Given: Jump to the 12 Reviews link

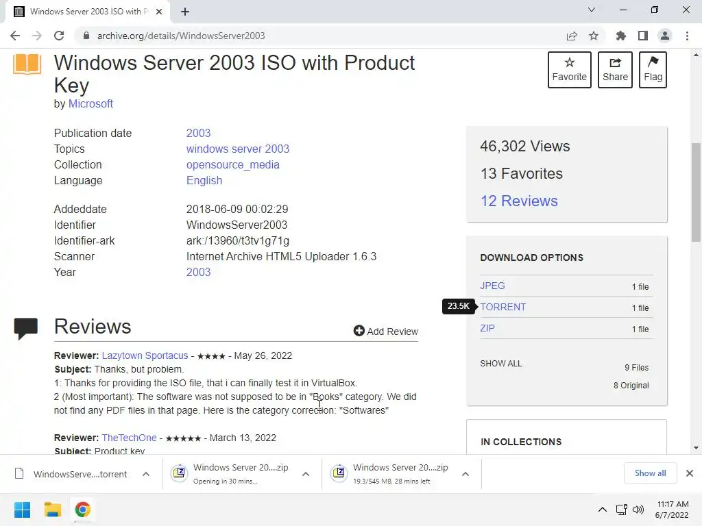Looking at the screenshot, I should 519,201.
